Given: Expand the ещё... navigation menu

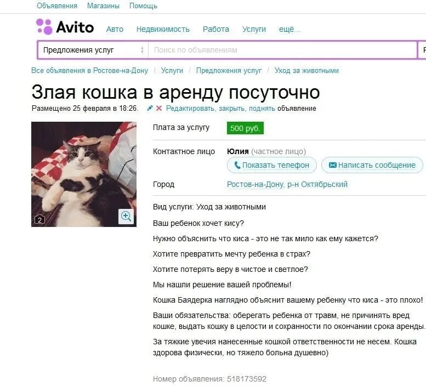Looking at the screenshot, I should tap(289, 29).
